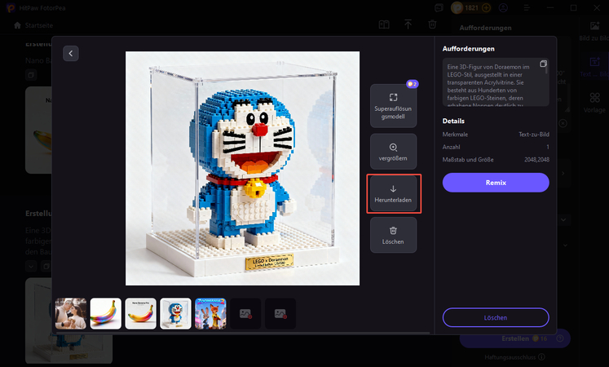This screenshot has width=609, height=367.
Task: Click the Remix button
Action: point(496,183)
